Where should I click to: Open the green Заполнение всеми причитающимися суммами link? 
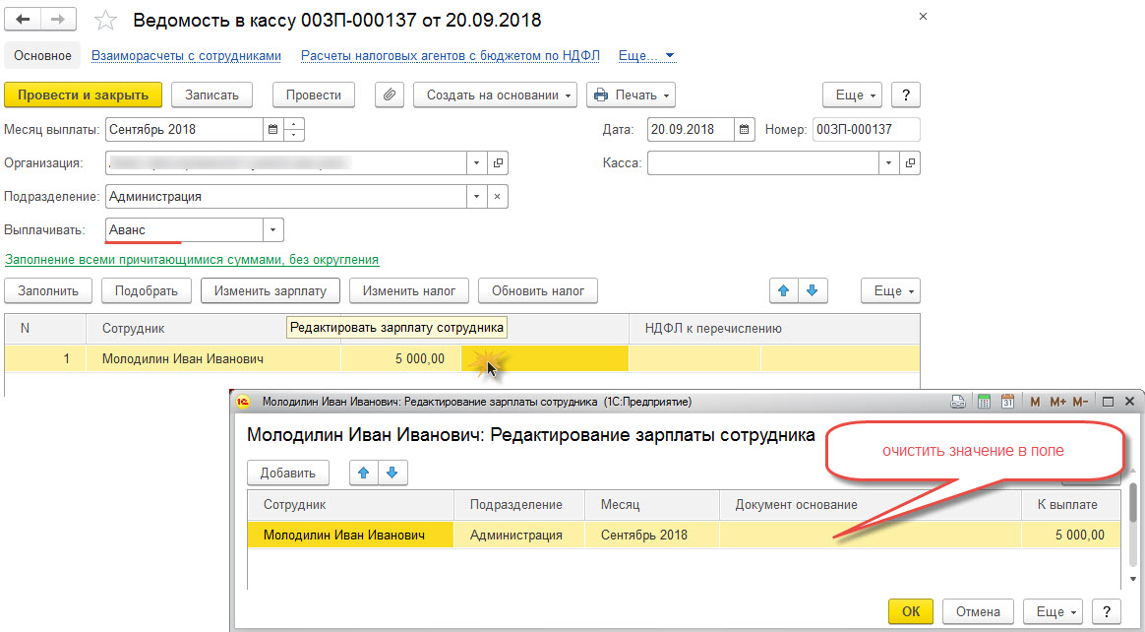(192, 259)
